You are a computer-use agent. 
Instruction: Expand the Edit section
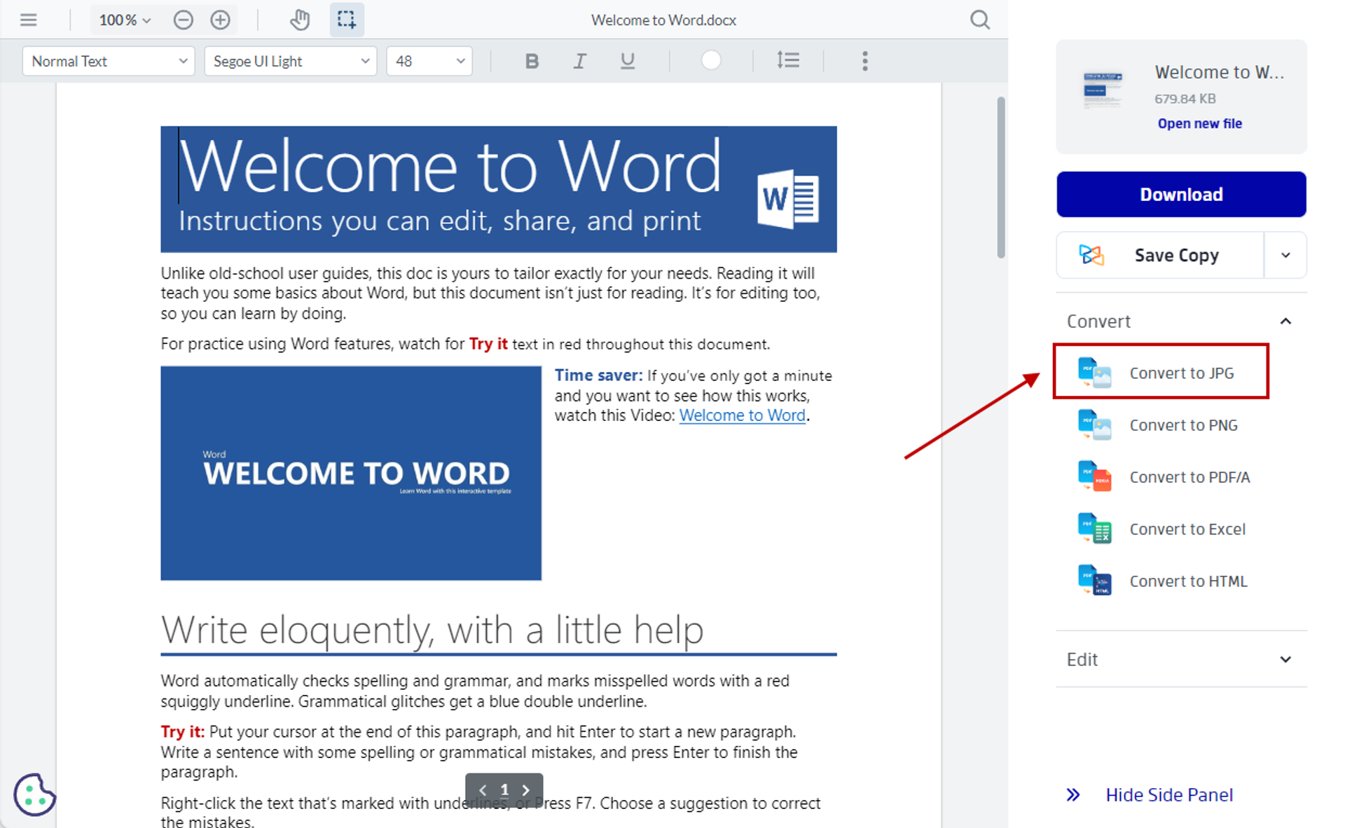point(1181,659)
